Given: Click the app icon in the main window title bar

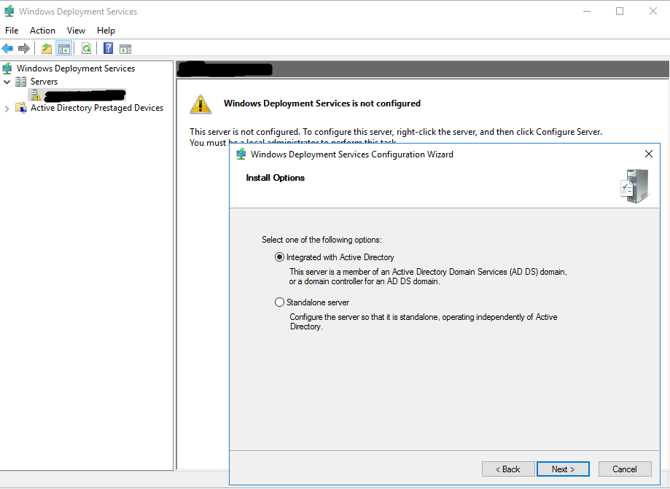Looking at the screenshot, I should (9, 12).
